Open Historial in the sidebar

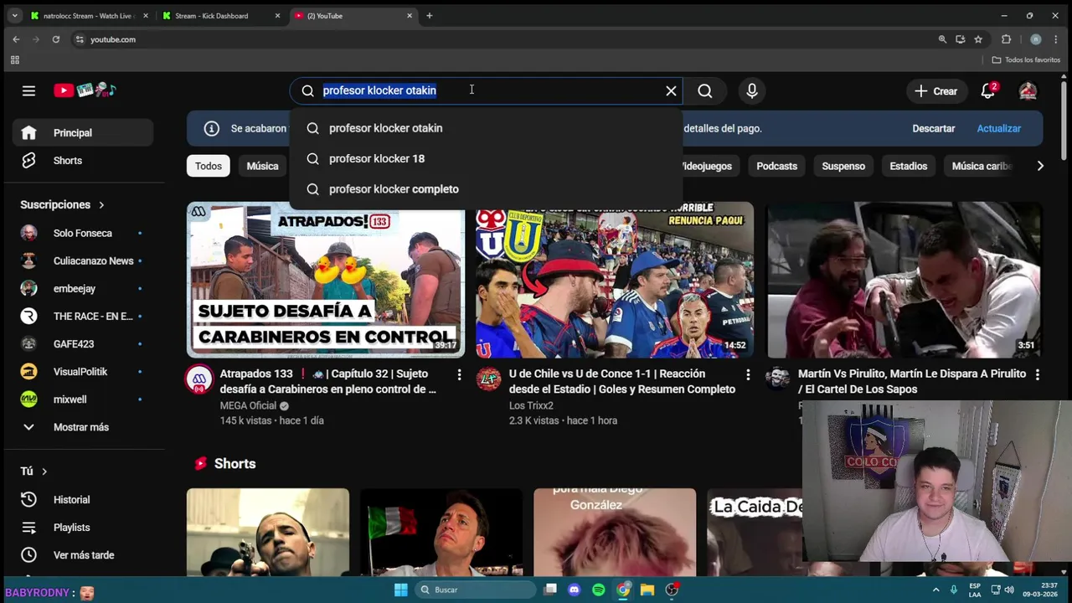coord(83,499)
